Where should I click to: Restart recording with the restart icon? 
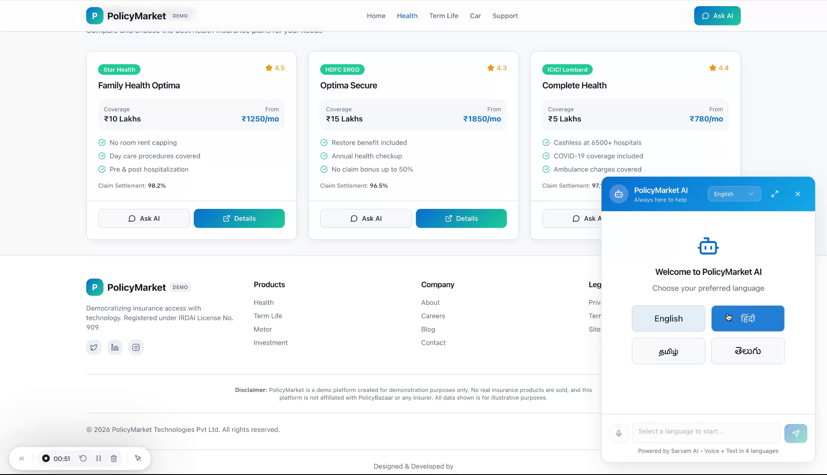(83, 458)
